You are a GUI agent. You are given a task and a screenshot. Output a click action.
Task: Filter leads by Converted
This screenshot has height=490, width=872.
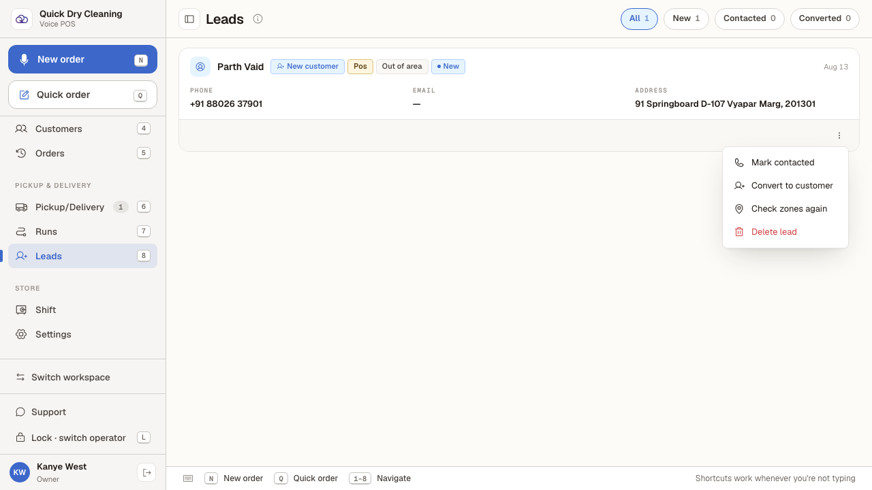pos(825,19)
